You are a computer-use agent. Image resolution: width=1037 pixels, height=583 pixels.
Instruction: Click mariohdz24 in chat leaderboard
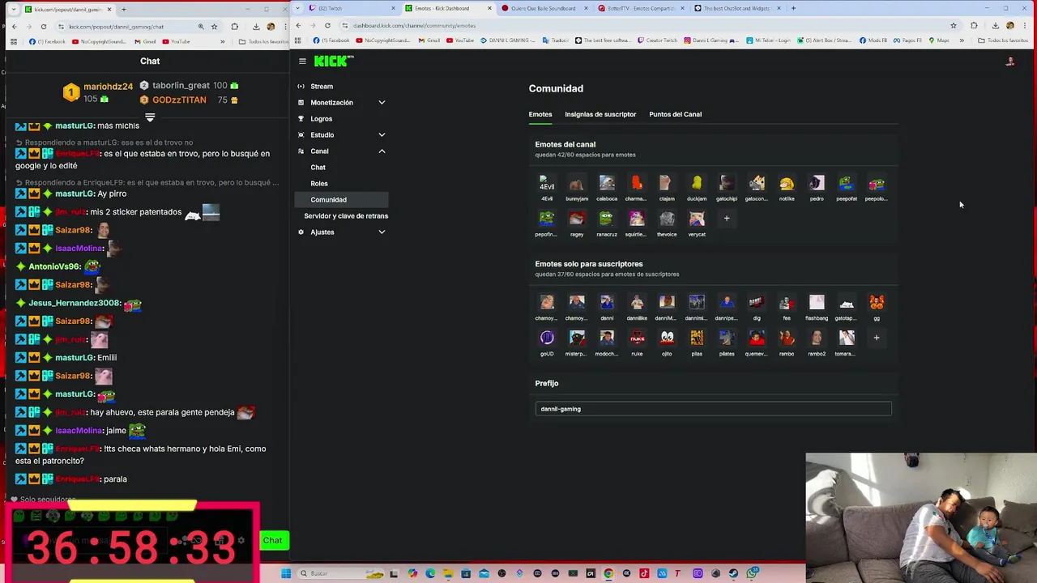[108, 87]
